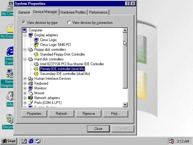Click the Ports (COM & LPT) icon

[x=31, y=103]
